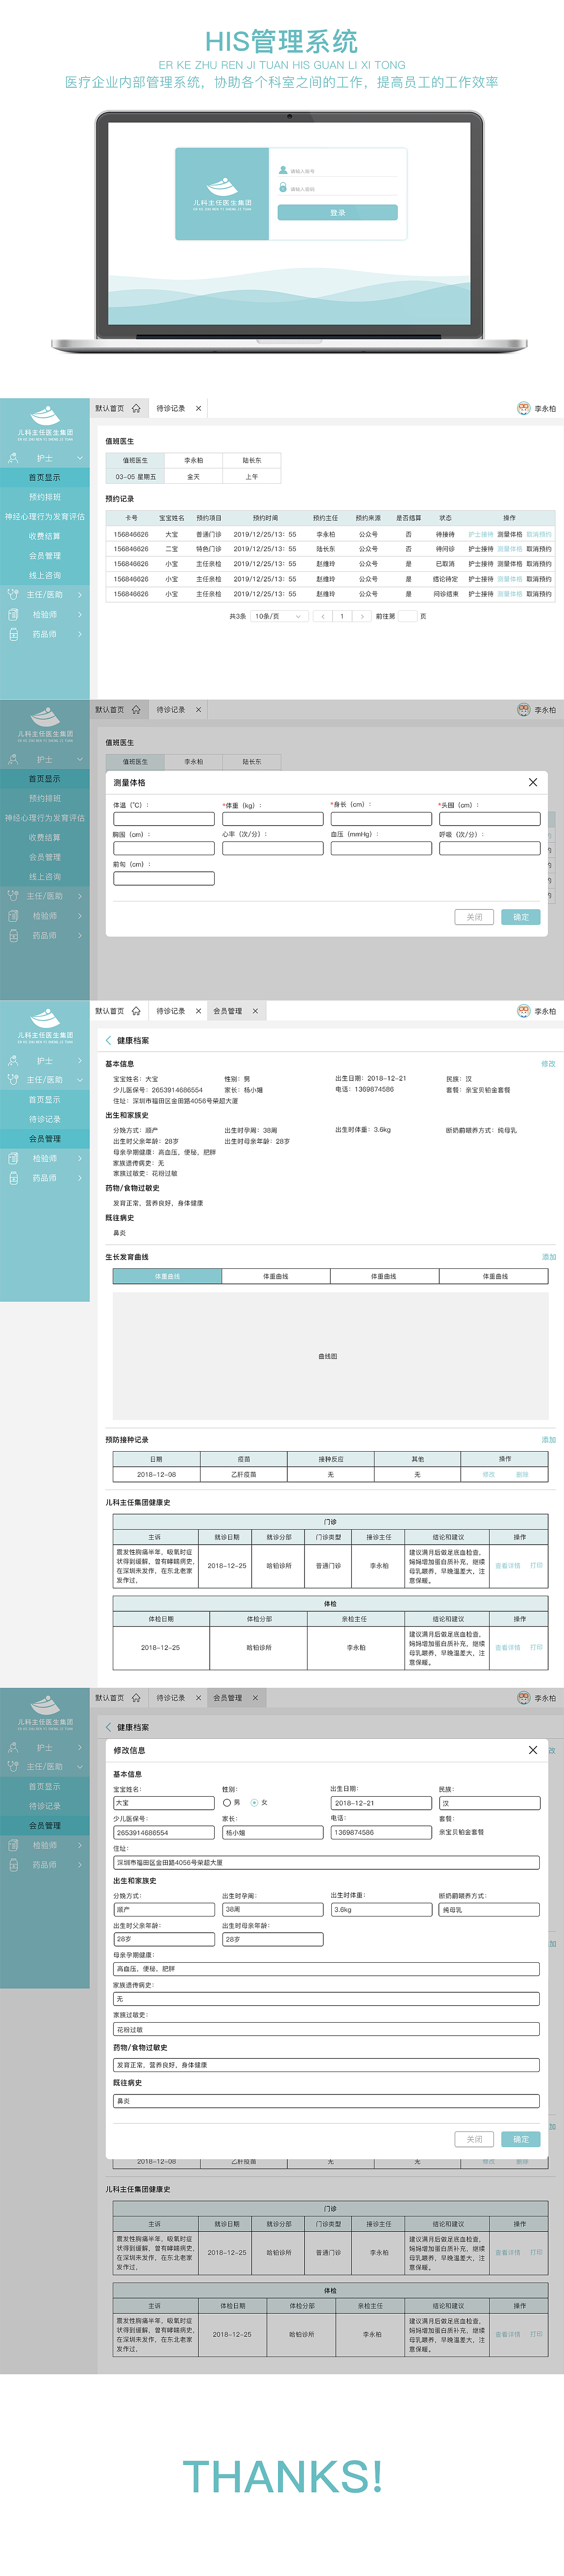This screenshot has height=2576, width=564.
Task: Click 添加 link beside 预防接种记录, record screen
Action: (549, 1440)
